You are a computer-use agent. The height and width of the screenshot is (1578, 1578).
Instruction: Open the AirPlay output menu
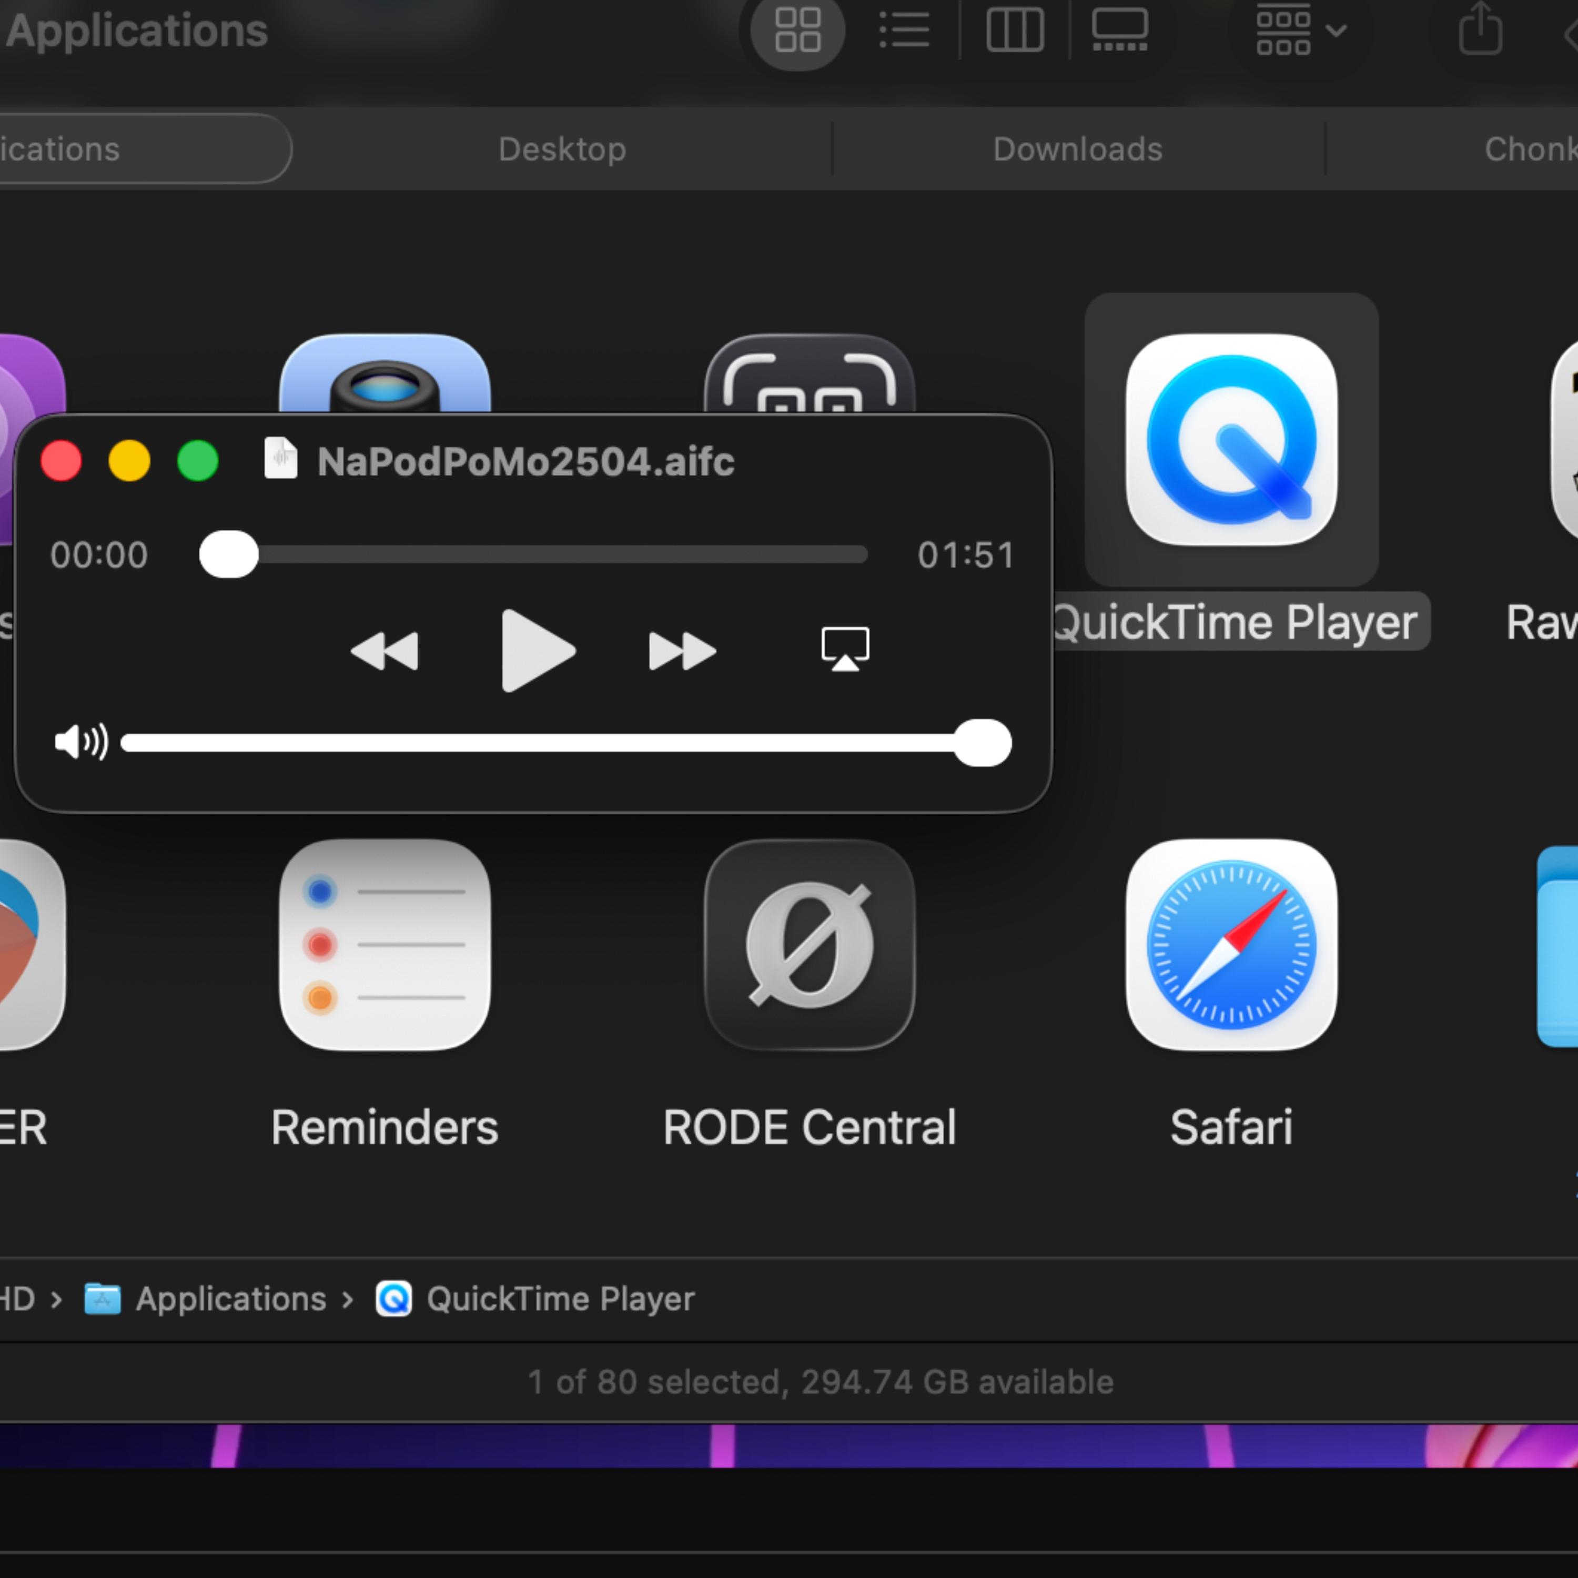tap(845, 649)
